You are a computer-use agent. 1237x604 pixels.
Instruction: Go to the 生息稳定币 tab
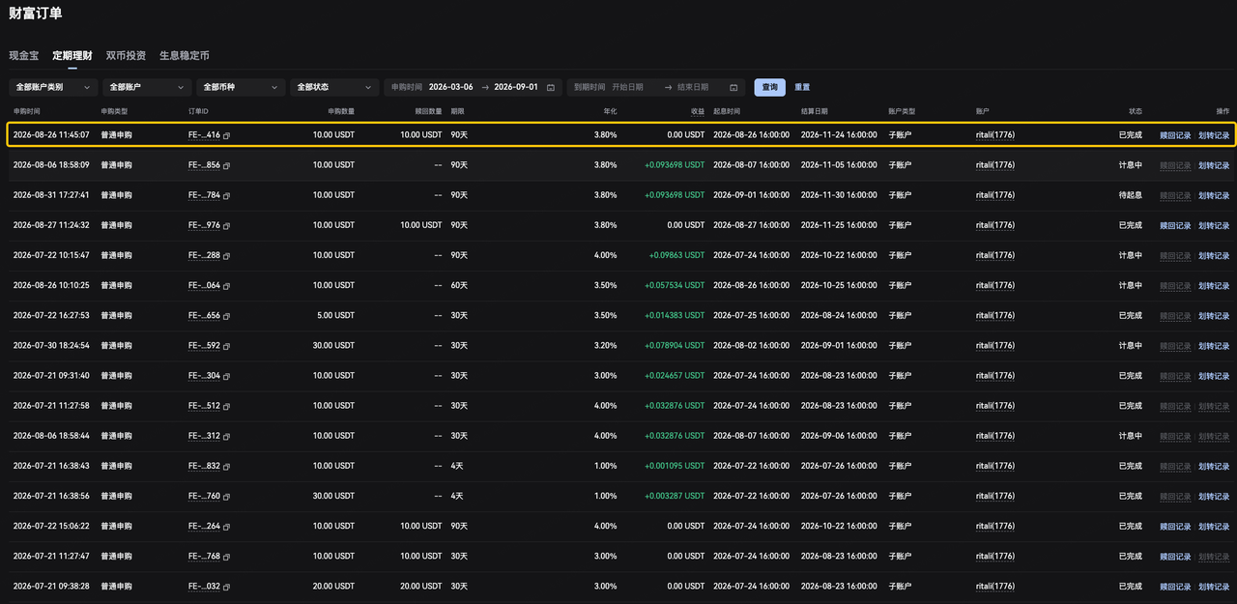pyautogui.click(x=185, y=56)
